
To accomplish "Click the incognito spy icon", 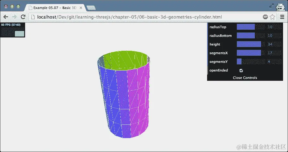I will tap(280, 7).
